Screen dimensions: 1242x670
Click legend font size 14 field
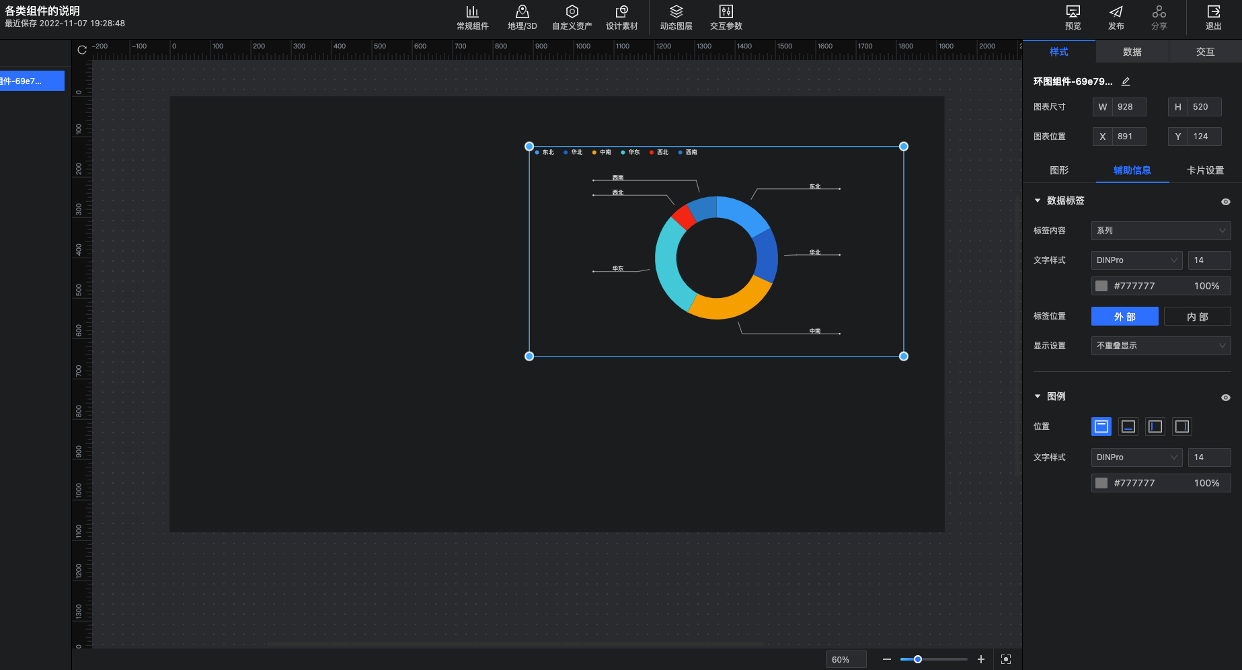[1210, 457]
